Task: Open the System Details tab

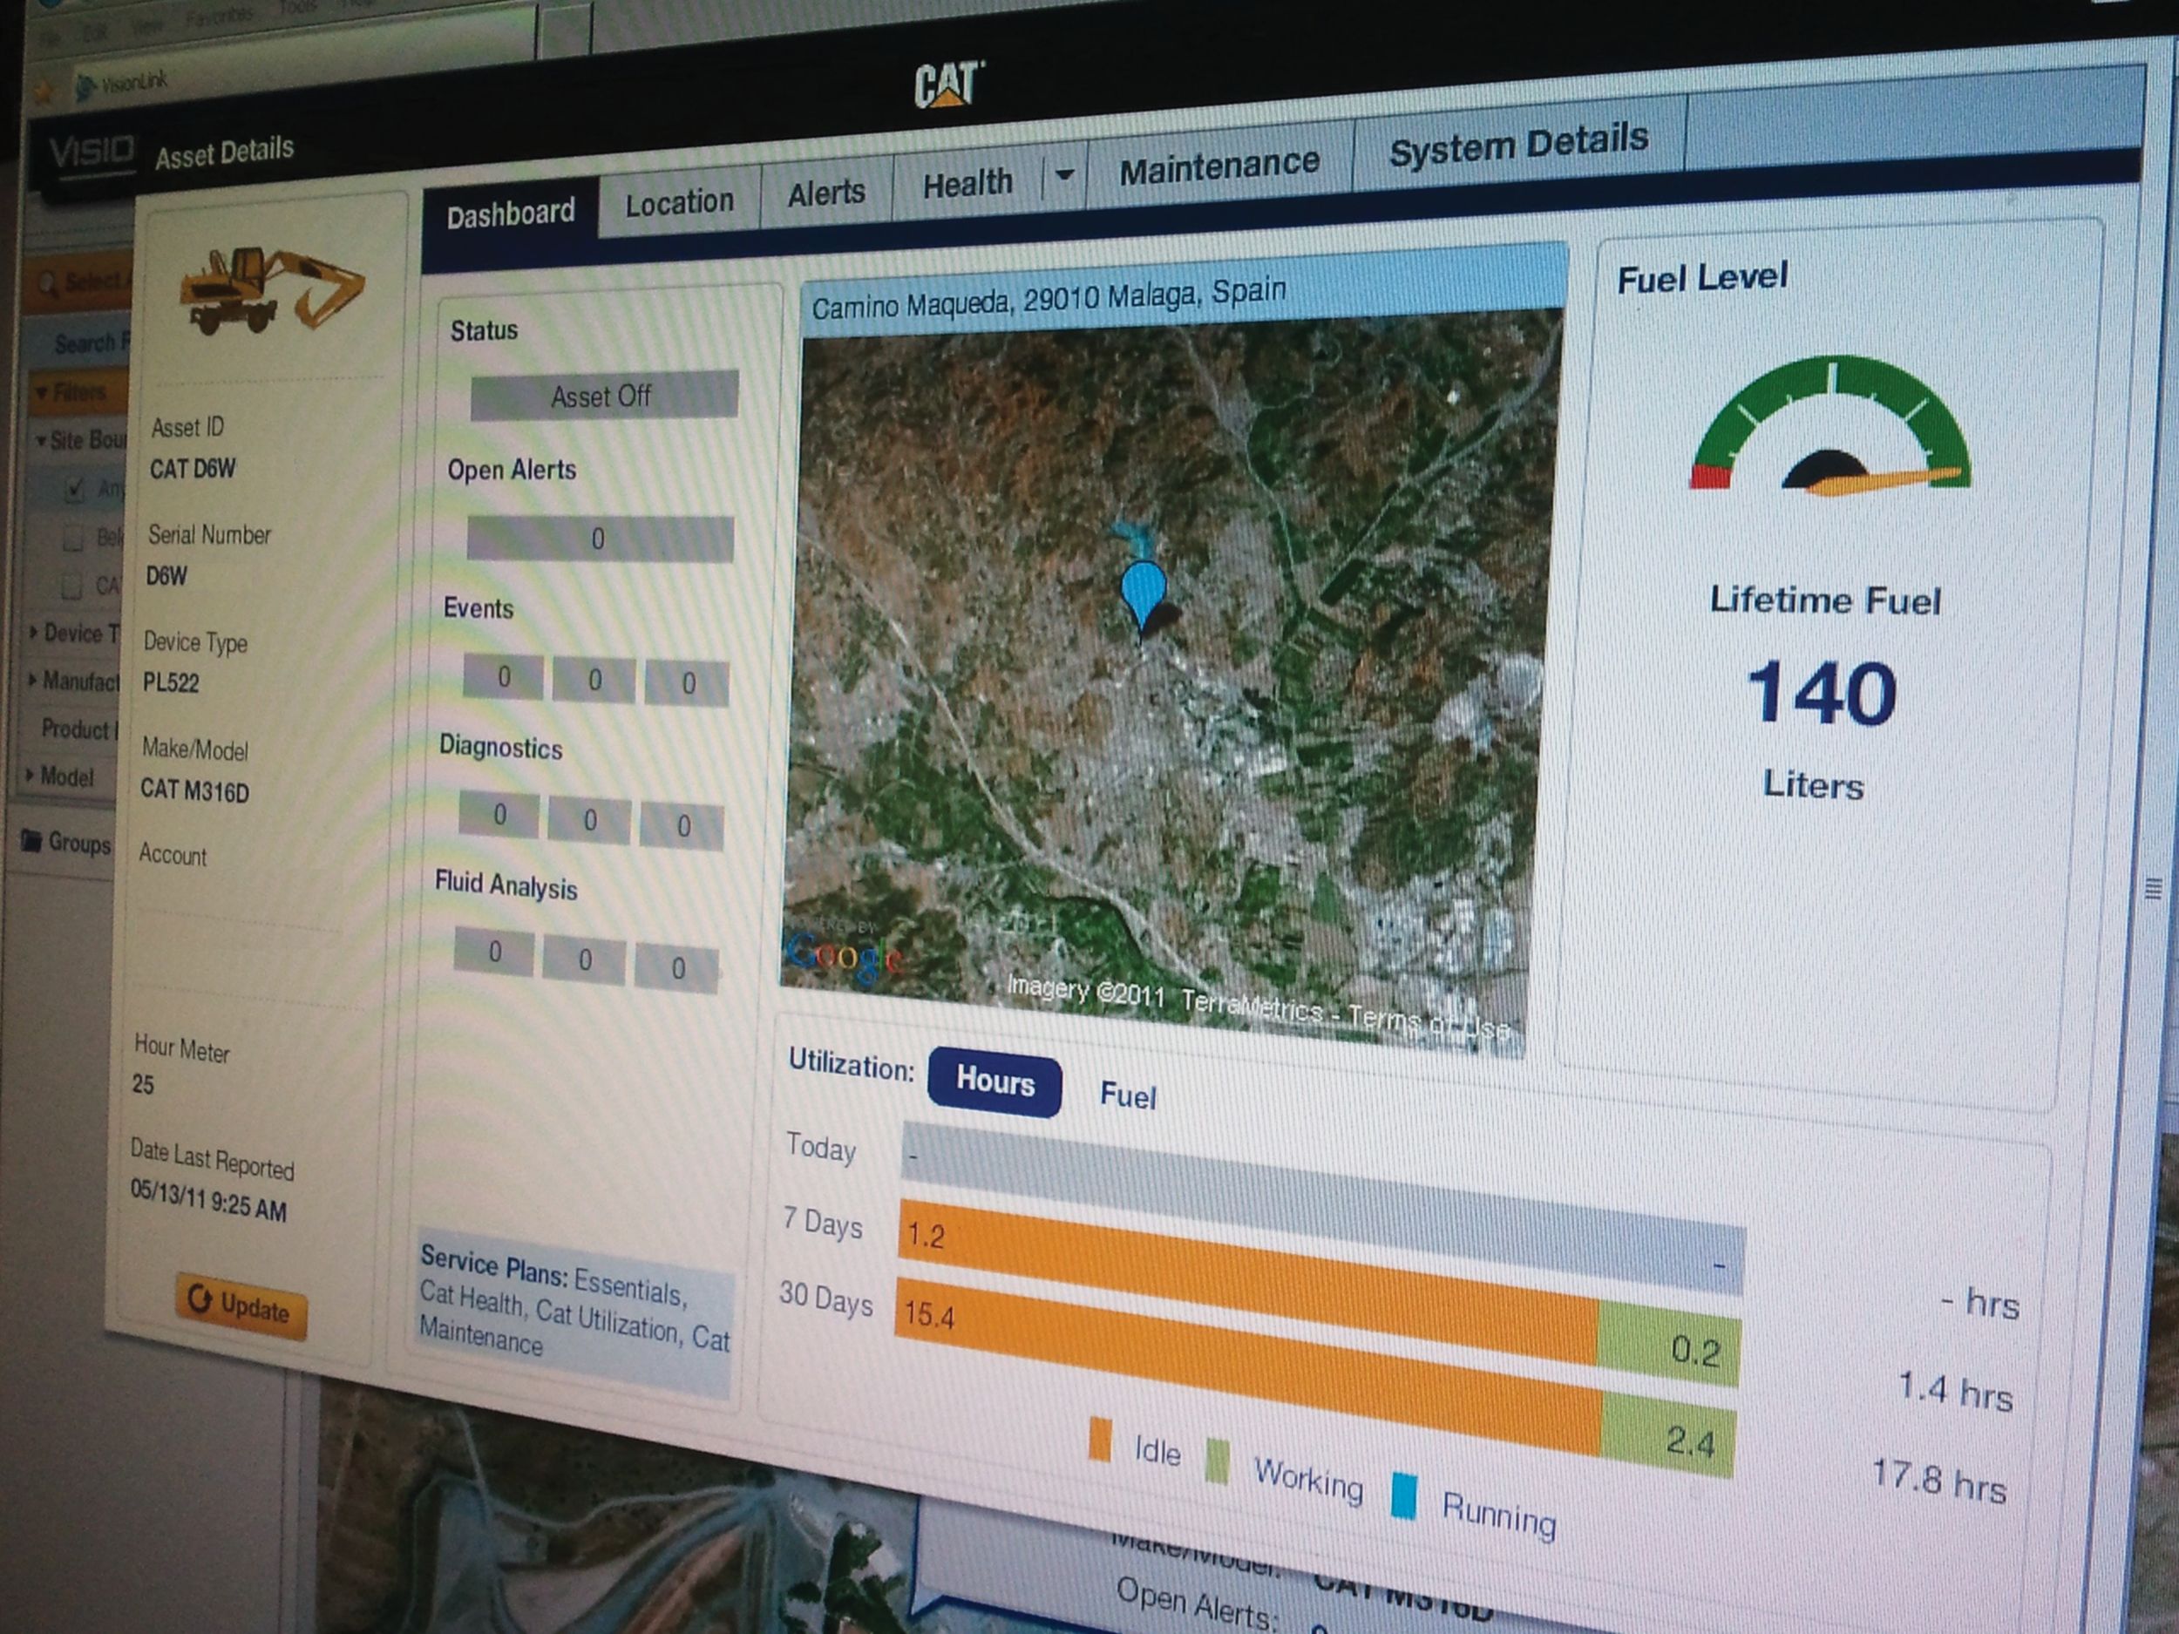Action: point(1518,146)
